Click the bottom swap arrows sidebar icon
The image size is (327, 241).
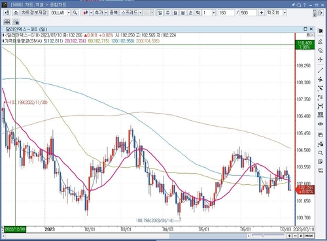pyautogui.click(x=320, y=170)
